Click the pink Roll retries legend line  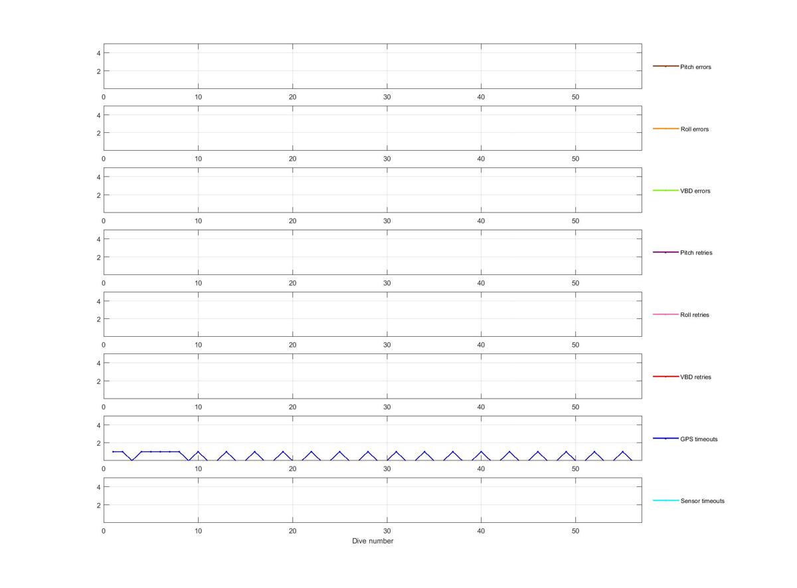[x=665, y=314]
